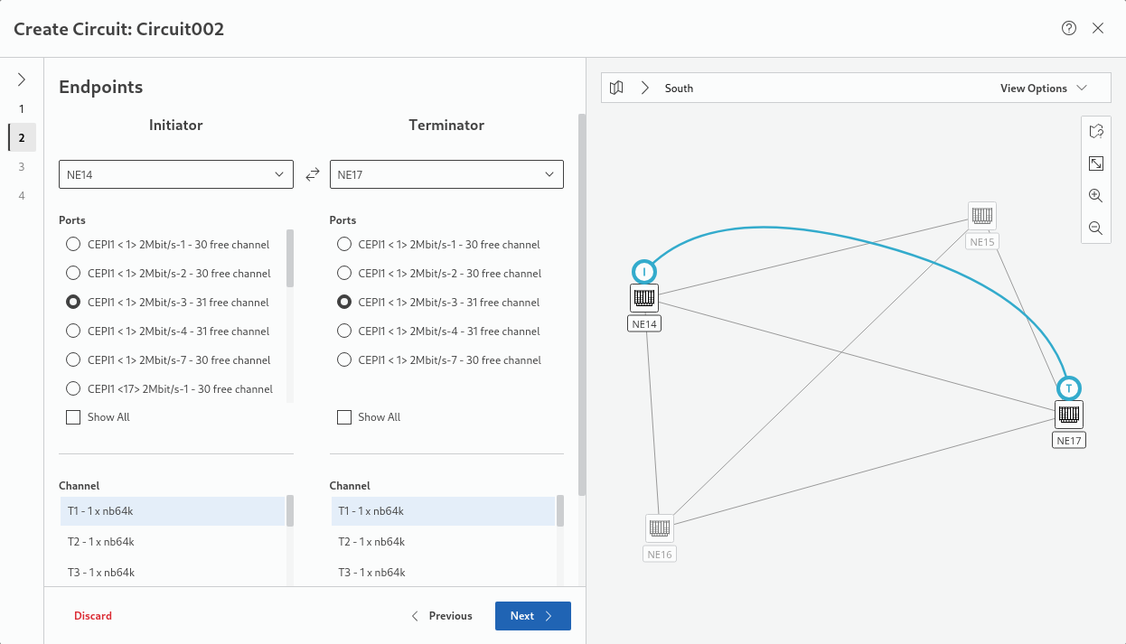Click the map icon in breadcrumb bar
The height and width of the screenshot is (644, 1126).
tap(616, 89)
